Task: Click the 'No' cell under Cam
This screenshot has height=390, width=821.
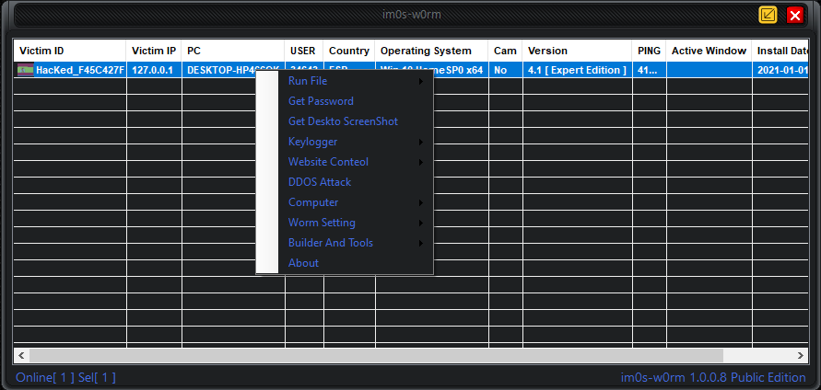Action: tap(505, 70)
